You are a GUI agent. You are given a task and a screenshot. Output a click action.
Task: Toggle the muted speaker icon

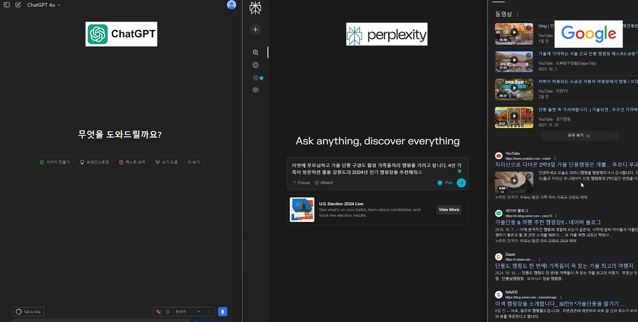(x=158, y=311)
